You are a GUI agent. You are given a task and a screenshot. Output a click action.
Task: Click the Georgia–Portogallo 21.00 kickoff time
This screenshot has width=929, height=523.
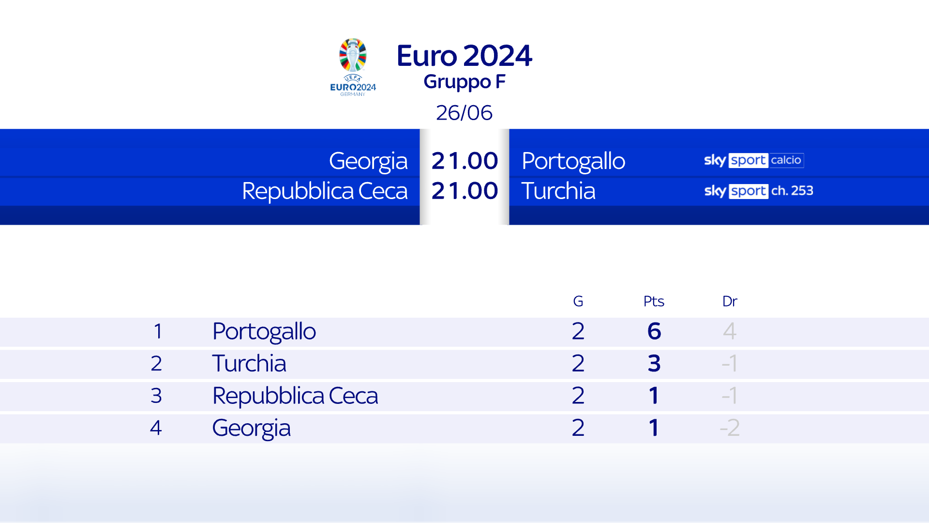pos(464,161)
